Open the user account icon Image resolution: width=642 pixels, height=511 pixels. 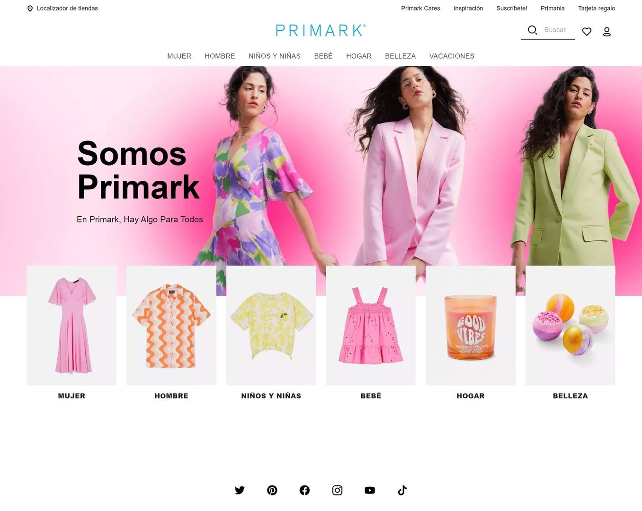pos(606,32)
